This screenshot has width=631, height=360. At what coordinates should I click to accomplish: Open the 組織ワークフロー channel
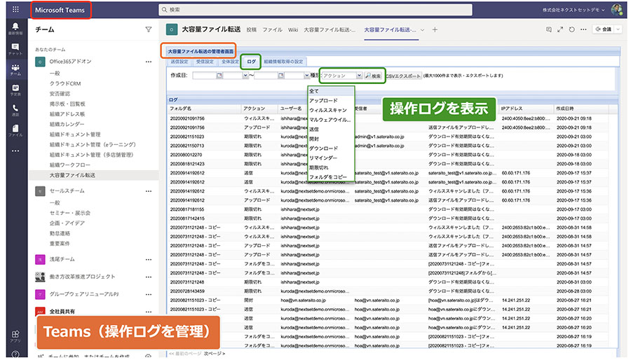pos(70,165)
